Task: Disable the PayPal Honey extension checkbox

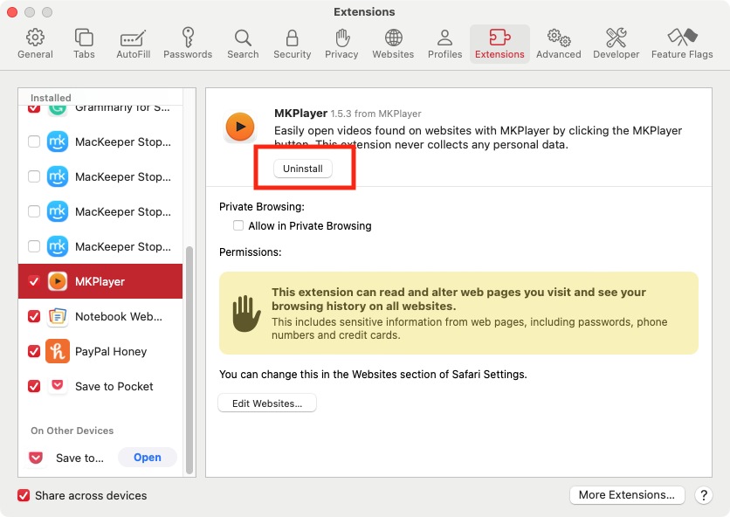Action: (34, 351)
